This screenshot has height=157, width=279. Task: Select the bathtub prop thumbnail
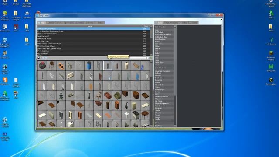[70, 96]
